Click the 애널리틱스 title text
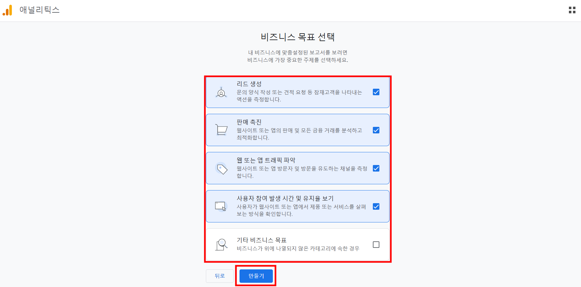 [40, 10]
